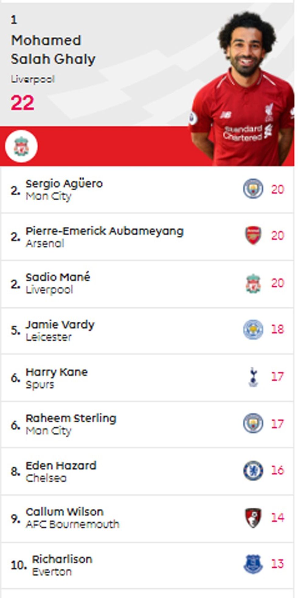Click the Bournemouth badge beside Callum Wilson
This screenshot has width=298, height=598.
coord(253,517)
